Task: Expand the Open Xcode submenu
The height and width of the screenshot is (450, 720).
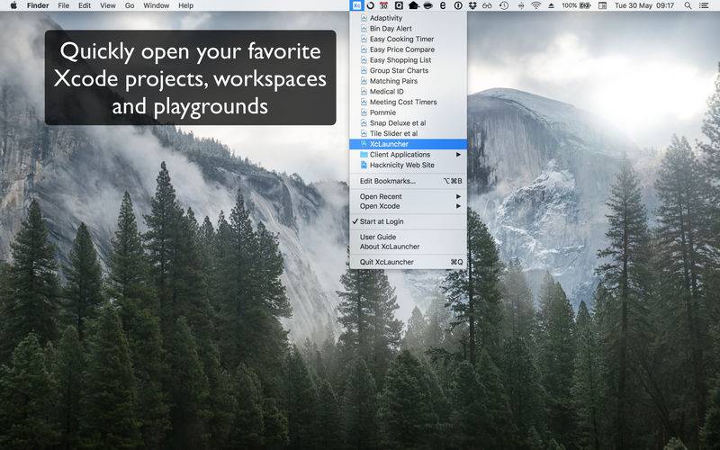Action: (408, 206)
